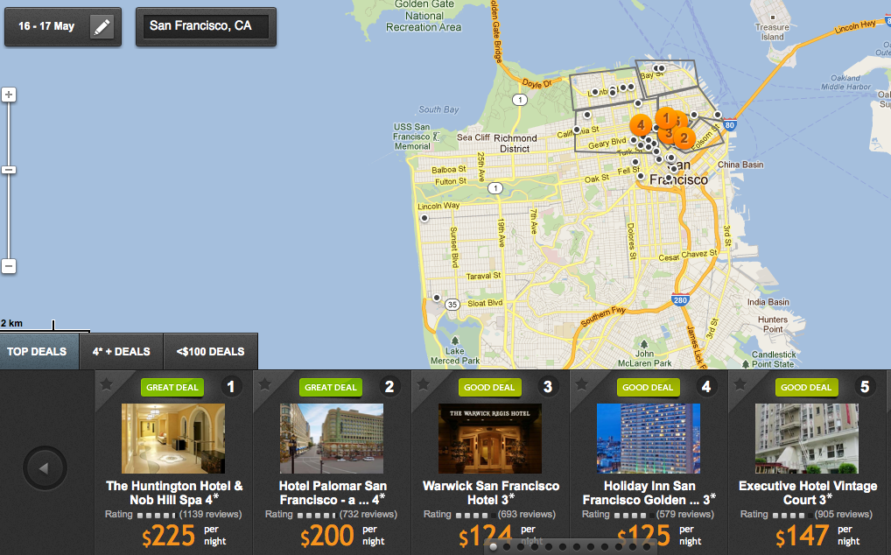Open Hotel Palomar San Francisco title

tap(333, 493)
